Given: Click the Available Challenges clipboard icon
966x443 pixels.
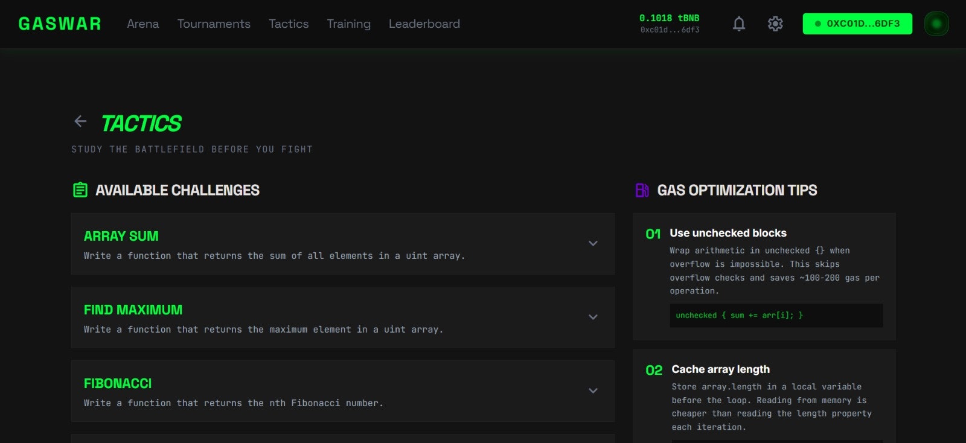Looking at the screenshot, I should click(x=80, y=190).
